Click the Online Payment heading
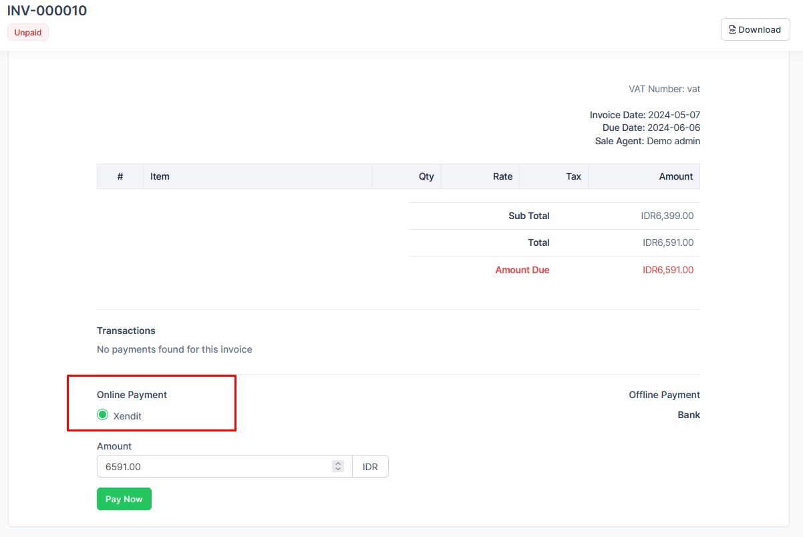This screenshot has height=537, width=803. click(132, 395)
